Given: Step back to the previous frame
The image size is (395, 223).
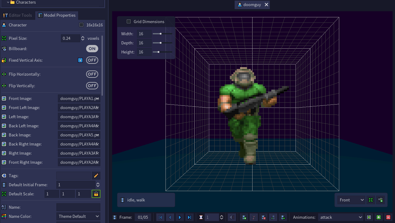Looking at the screenshot, I should coord(170,217).
